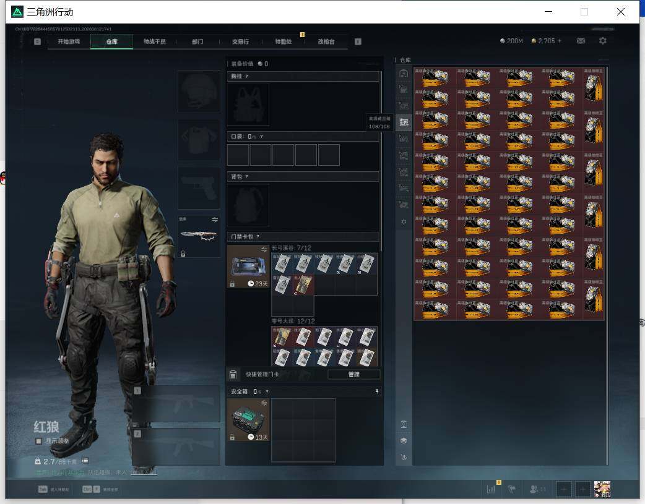
Task: Click the right tab-navigation key icon
Action: pyautogui.click(x=358, y=41)
